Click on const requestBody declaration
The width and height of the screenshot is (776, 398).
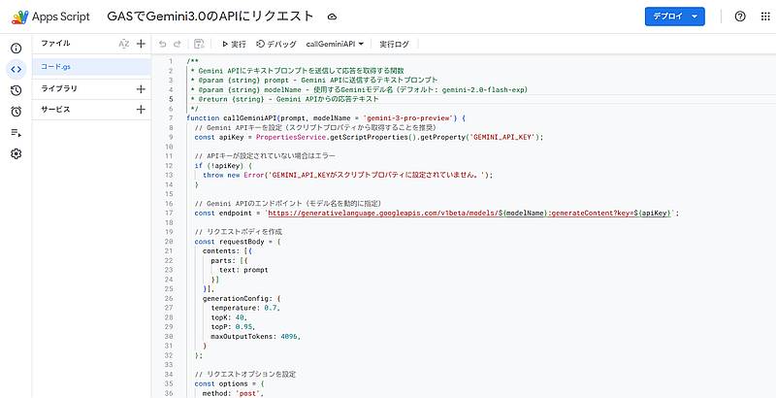[x=238, y=242]
